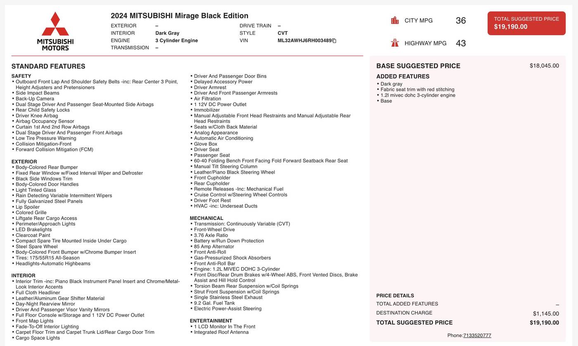This screenshot has width=578, height=346.
Task: Click the VIN value ML32AWHJ6RH003489
Action: (x=305, y=41)
